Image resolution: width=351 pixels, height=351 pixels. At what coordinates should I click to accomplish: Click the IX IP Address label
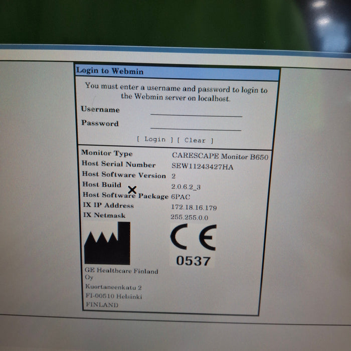(x=107, y=206)
